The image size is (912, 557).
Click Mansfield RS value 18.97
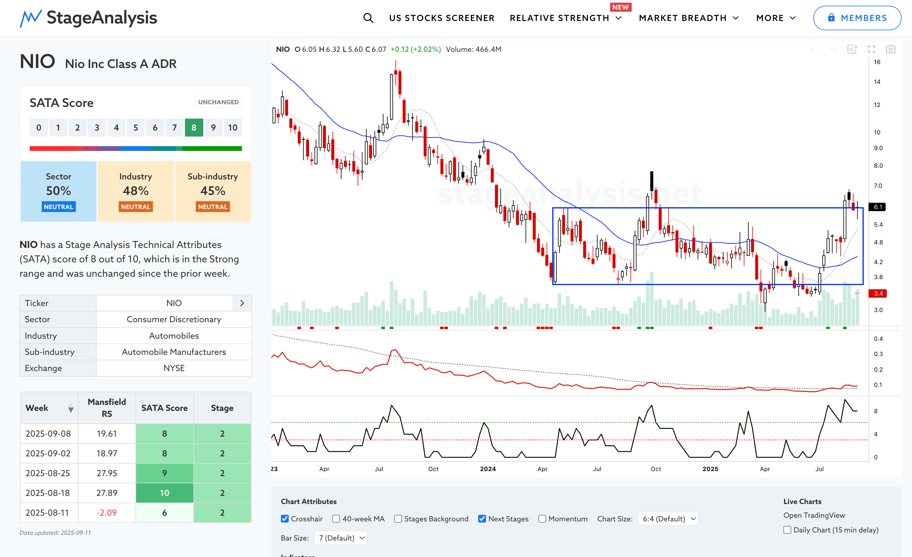coord(107,453)
